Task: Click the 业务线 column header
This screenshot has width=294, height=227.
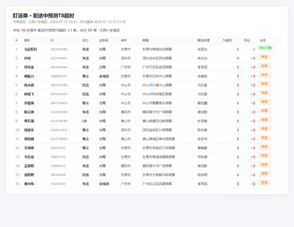Action: (x=103, y=41)
